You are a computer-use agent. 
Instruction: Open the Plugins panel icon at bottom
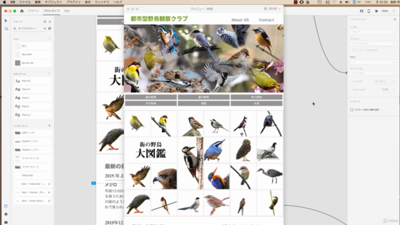[x=6, y=222]
